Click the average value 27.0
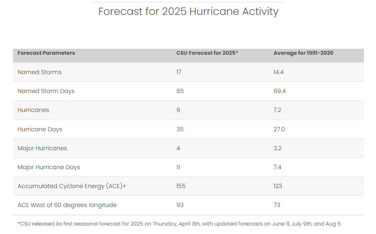376x234 pixels. click(279, 129)
